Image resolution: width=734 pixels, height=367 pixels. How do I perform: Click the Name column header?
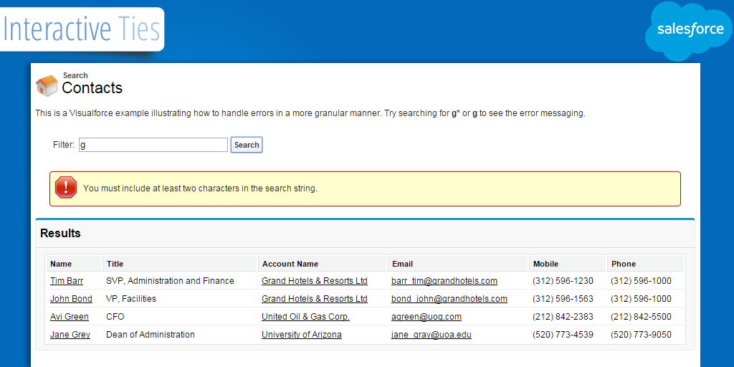pyautogui.click(x=61, y=264)
